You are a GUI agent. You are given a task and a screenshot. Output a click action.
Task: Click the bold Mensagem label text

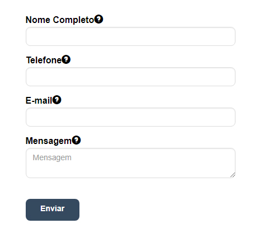tap(49, 141)
